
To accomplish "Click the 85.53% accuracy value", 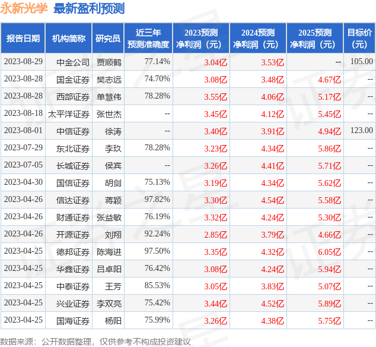I will pyautogui.click(x=157, y=285).
